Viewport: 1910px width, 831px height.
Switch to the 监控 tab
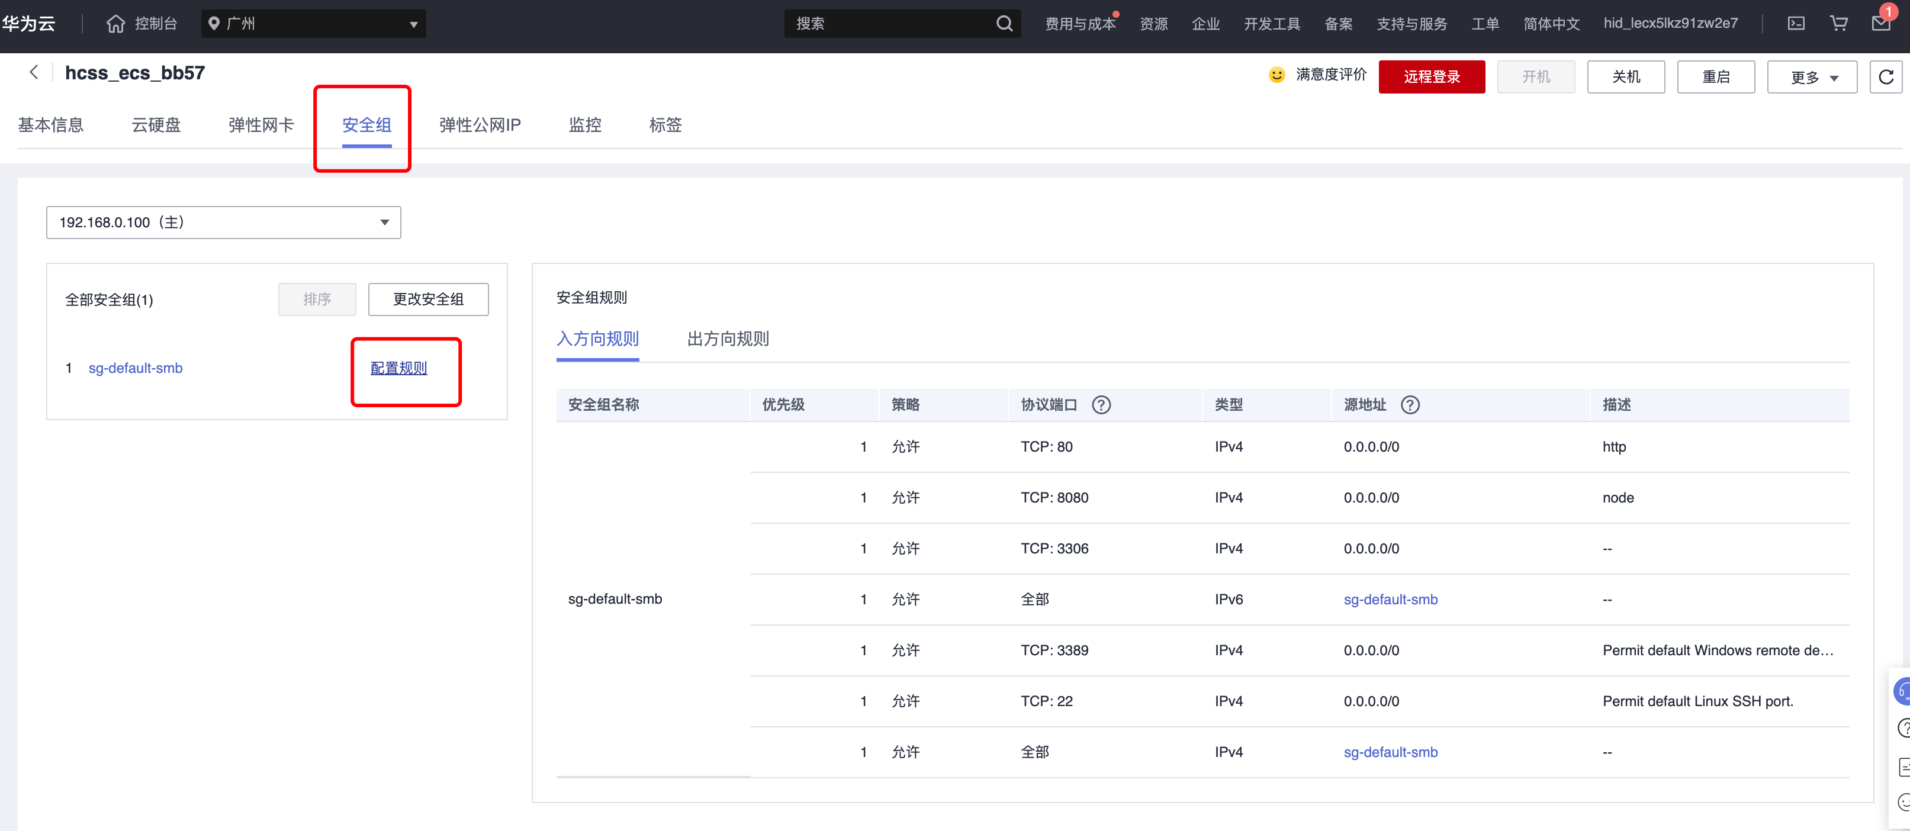tap(585, 125)
